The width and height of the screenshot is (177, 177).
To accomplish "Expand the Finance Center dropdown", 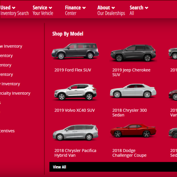I will 75,10.
